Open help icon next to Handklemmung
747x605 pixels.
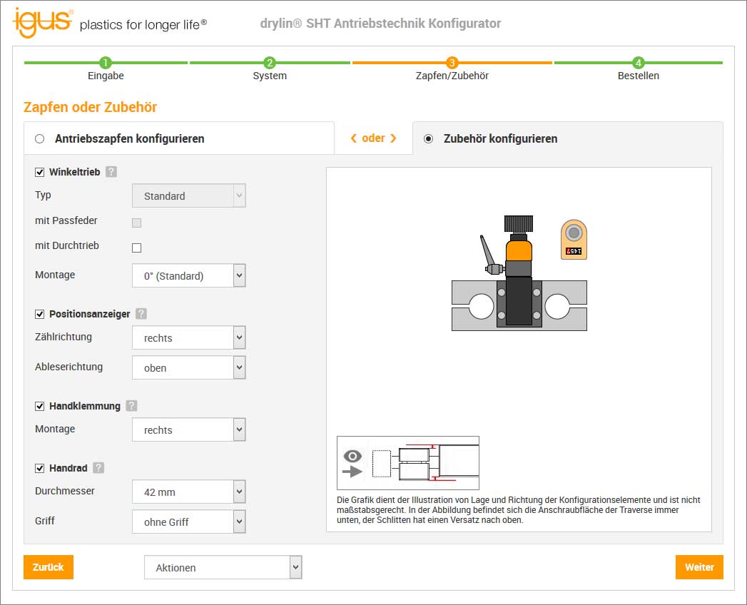point(131,406)
